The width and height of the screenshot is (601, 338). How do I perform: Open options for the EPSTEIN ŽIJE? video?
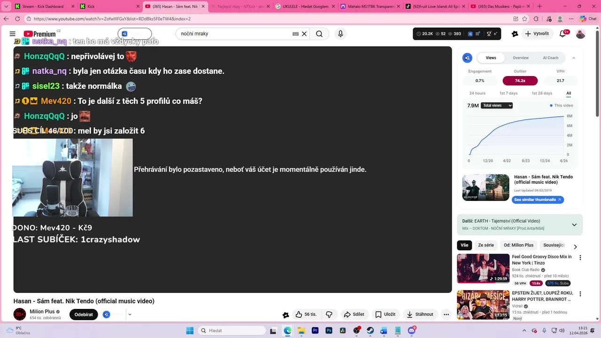[580, 294]
